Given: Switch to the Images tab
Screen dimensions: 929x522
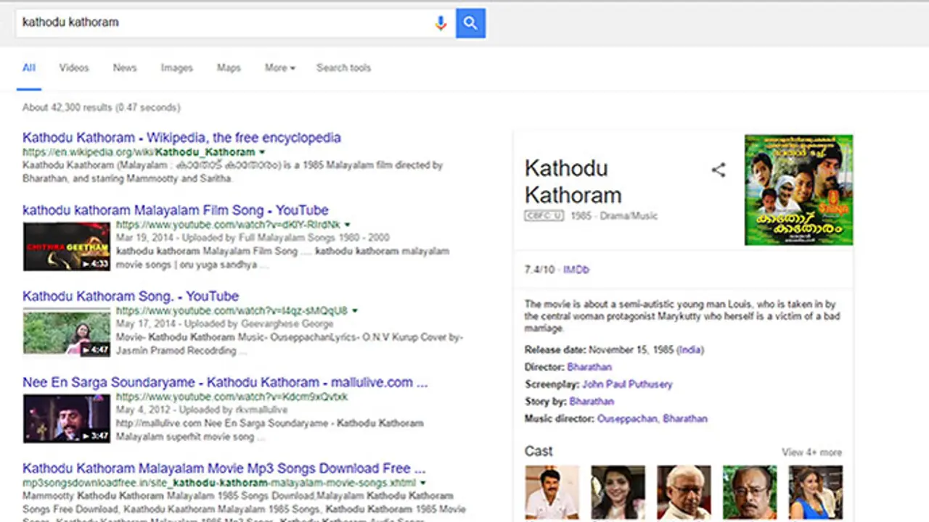Looking at the screenshot, I should click(x=176, y=68).
